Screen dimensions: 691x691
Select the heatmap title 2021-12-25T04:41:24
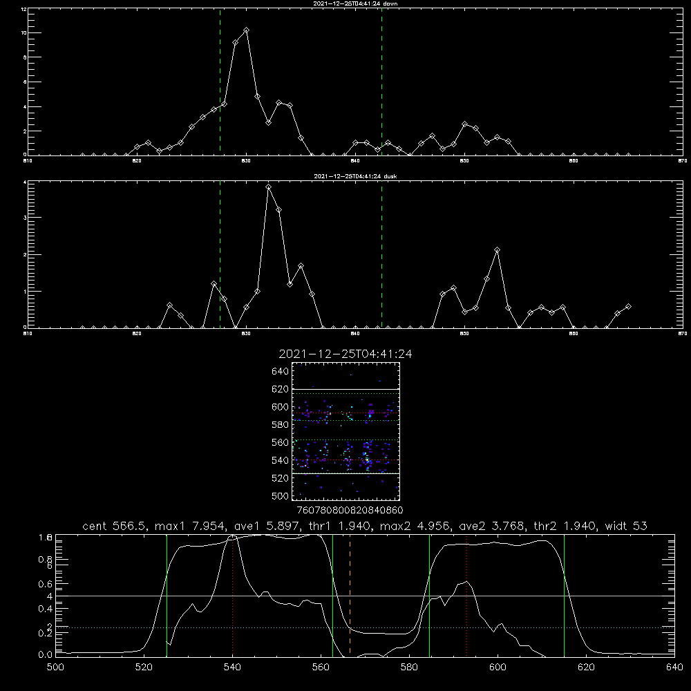point(345,354)
